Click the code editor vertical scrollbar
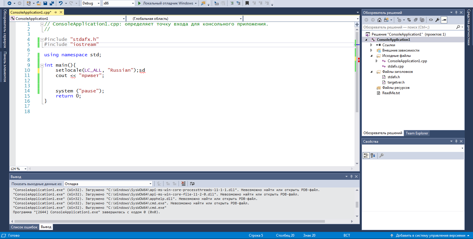This screenshot has width=473, height=239. coord(357,72)
